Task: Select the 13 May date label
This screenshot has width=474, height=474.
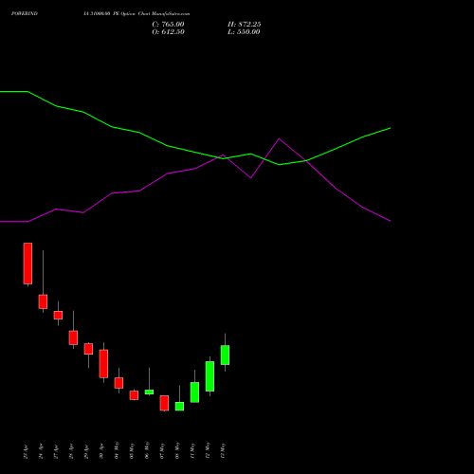Action: pyautogui.click(x=223, y=450)
